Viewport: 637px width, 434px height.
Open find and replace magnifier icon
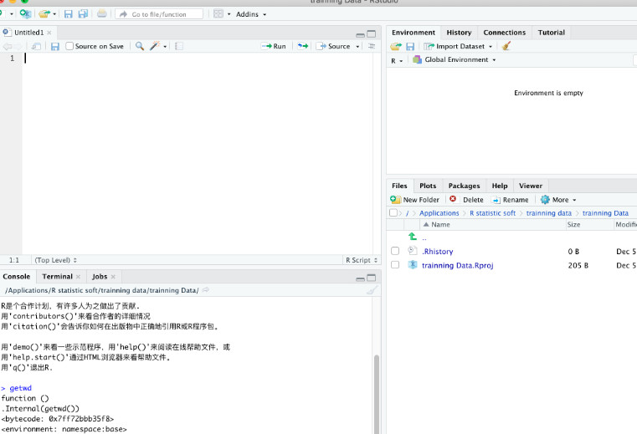[139, 46]
